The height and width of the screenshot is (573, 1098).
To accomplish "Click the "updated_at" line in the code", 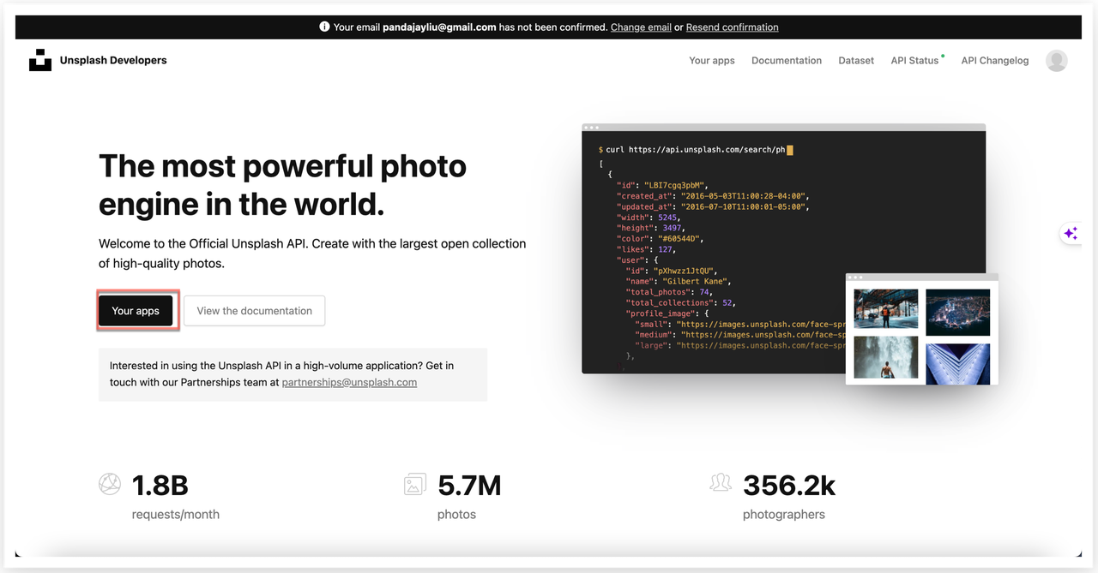I will click(714, 206).
